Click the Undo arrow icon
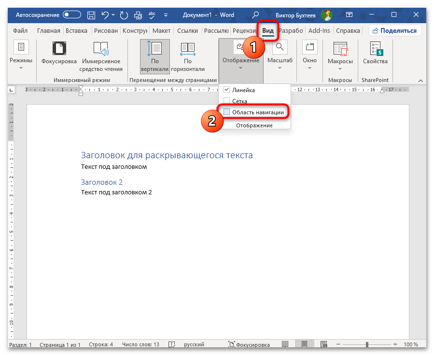This screenshot has height=355, width=434. click(105, 15)
